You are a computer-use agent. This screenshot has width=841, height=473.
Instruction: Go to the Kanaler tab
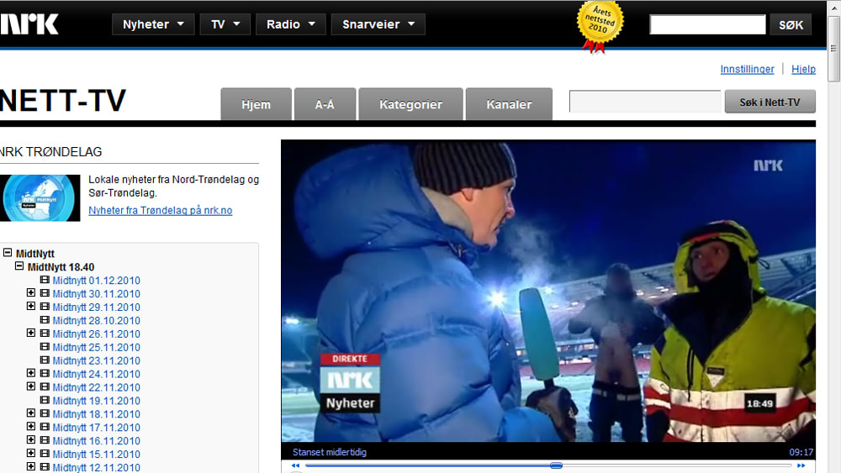pos(509,105)
